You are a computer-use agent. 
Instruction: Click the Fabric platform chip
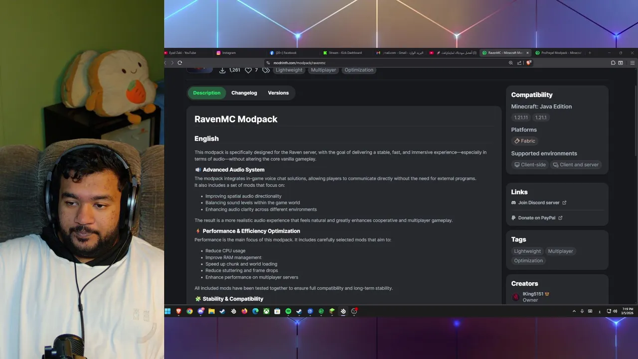525,141
